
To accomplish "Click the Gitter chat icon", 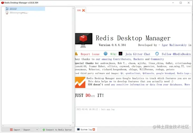I will 120,54.
